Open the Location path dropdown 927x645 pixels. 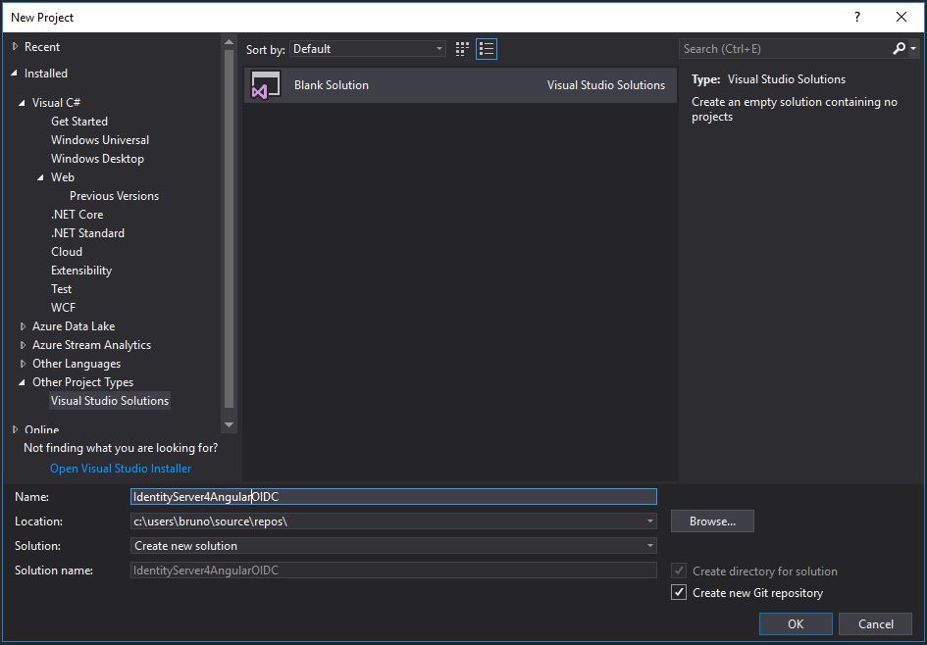(x=649, y=521)
